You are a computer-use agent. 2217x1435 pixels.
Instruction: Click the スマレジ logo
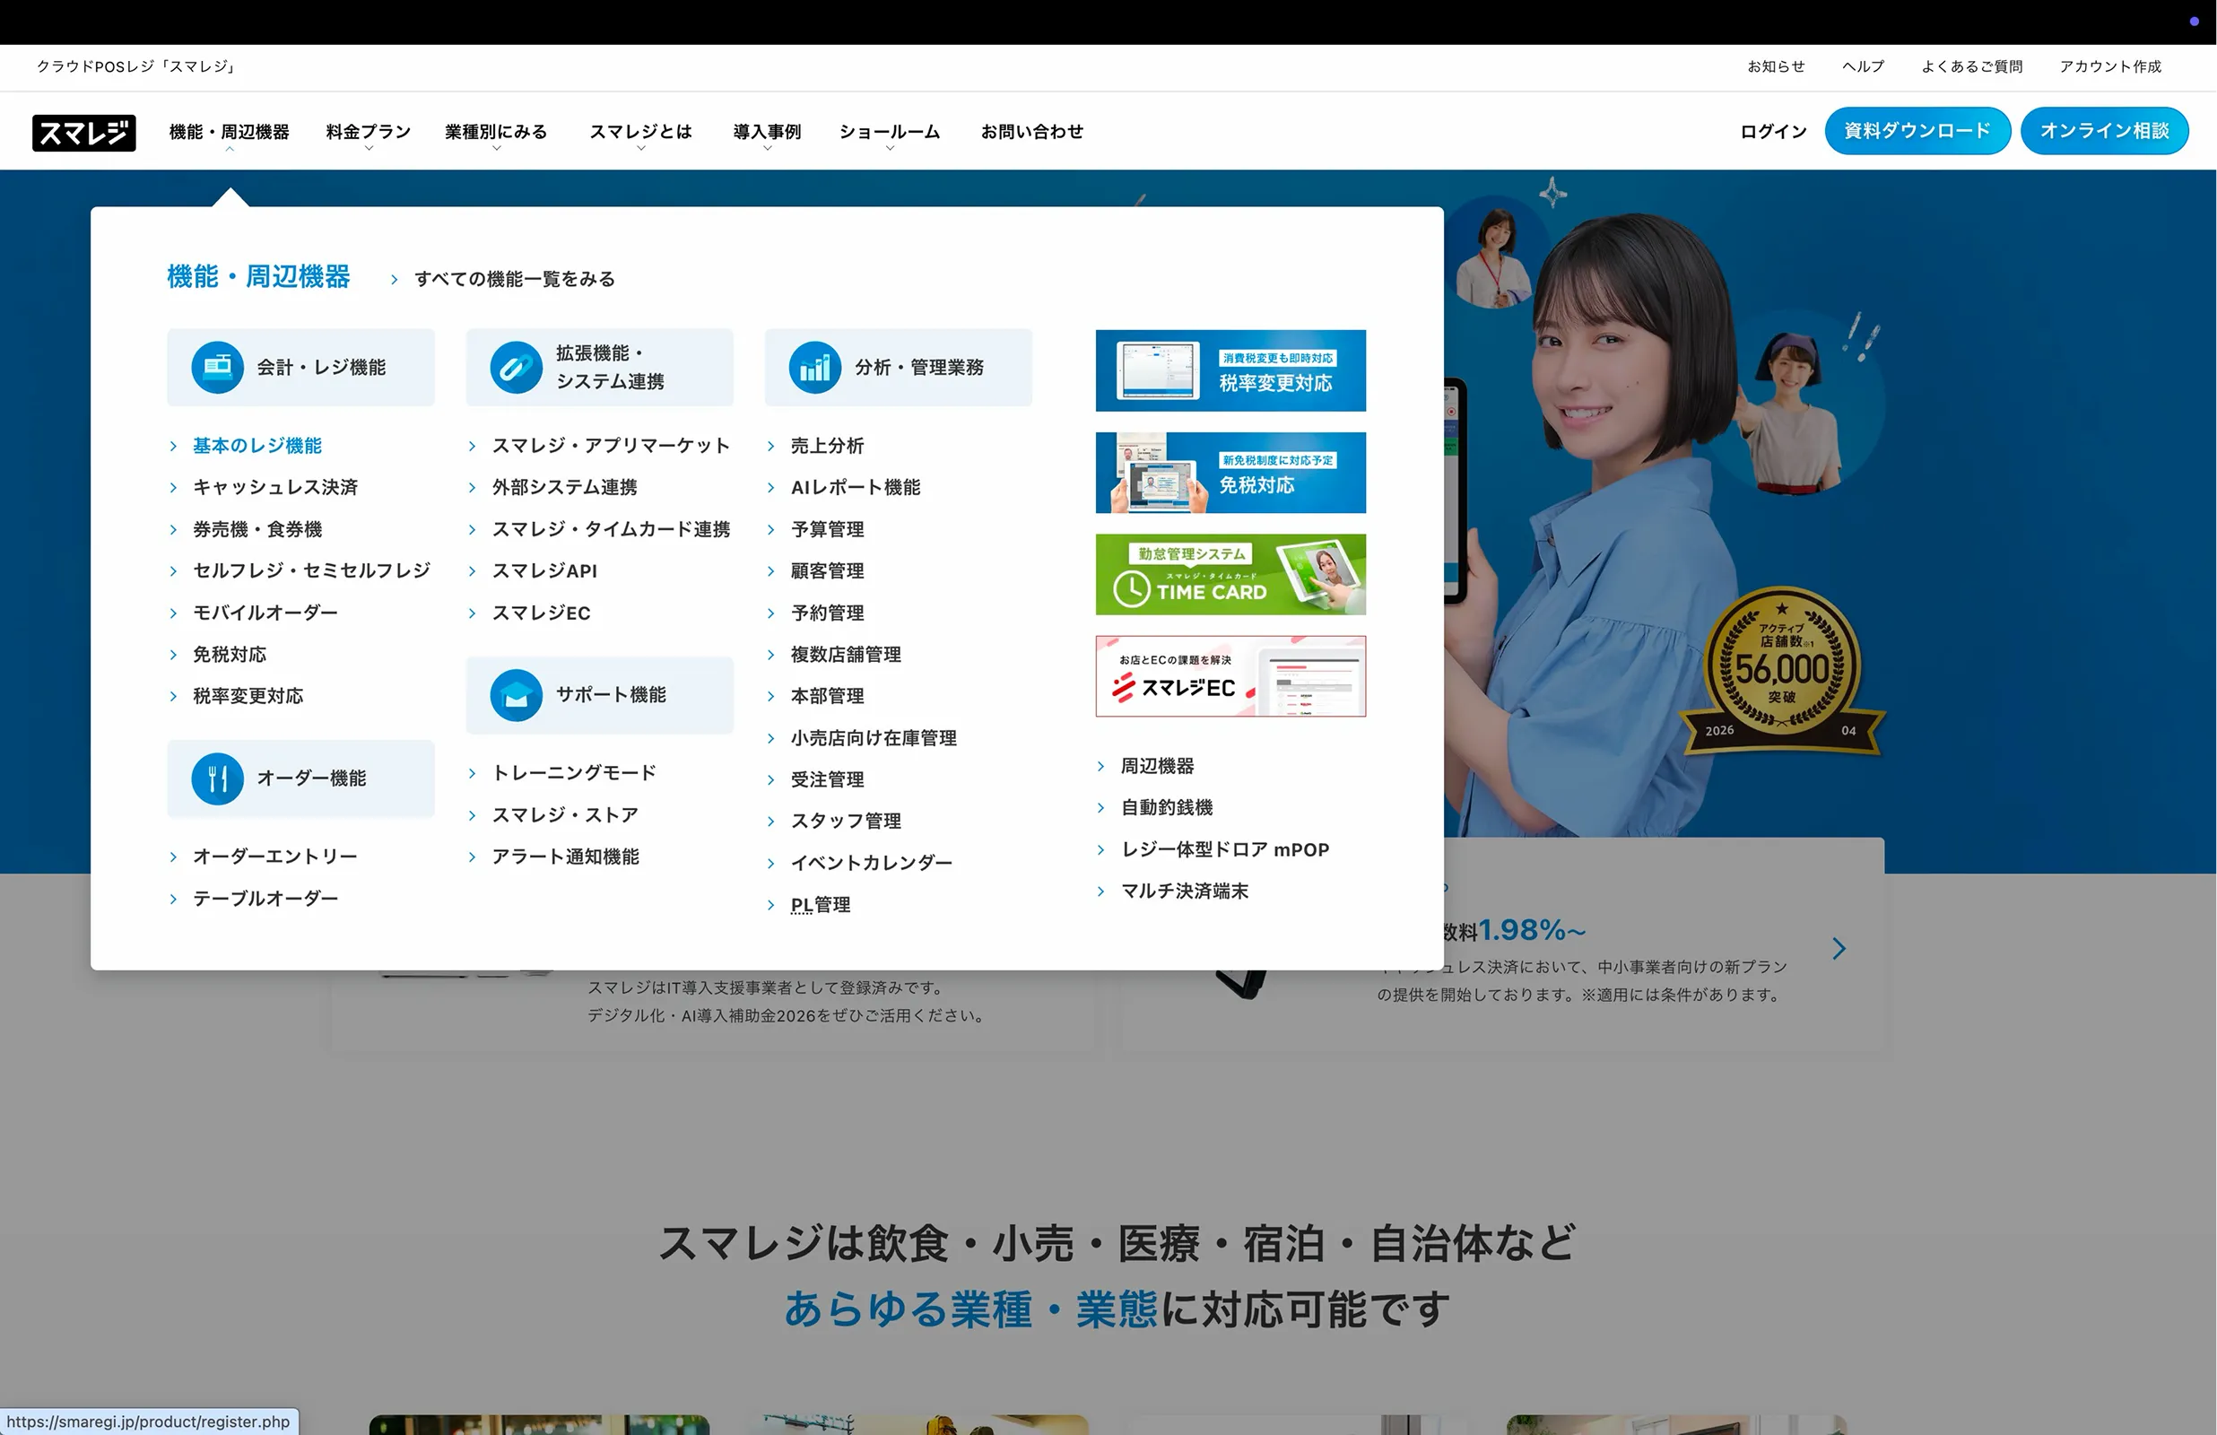(x=83, y=133)
